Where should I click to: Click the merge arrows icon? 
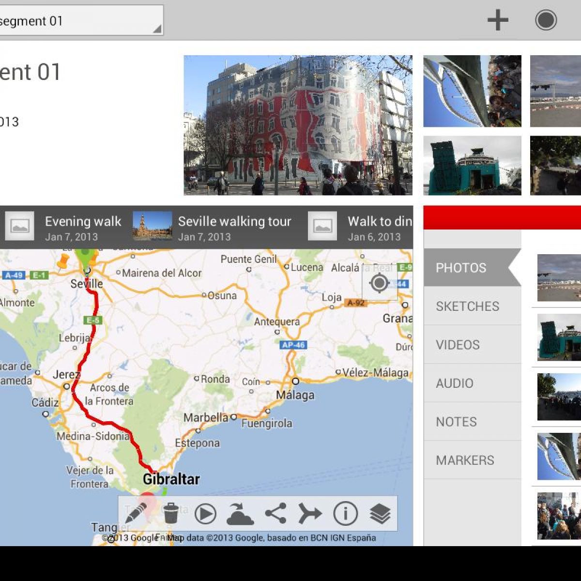[x=310, y=514]
